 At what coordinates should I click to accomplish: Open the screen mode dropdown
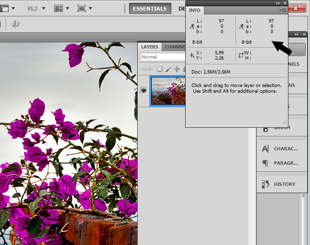tap(91, 9)
